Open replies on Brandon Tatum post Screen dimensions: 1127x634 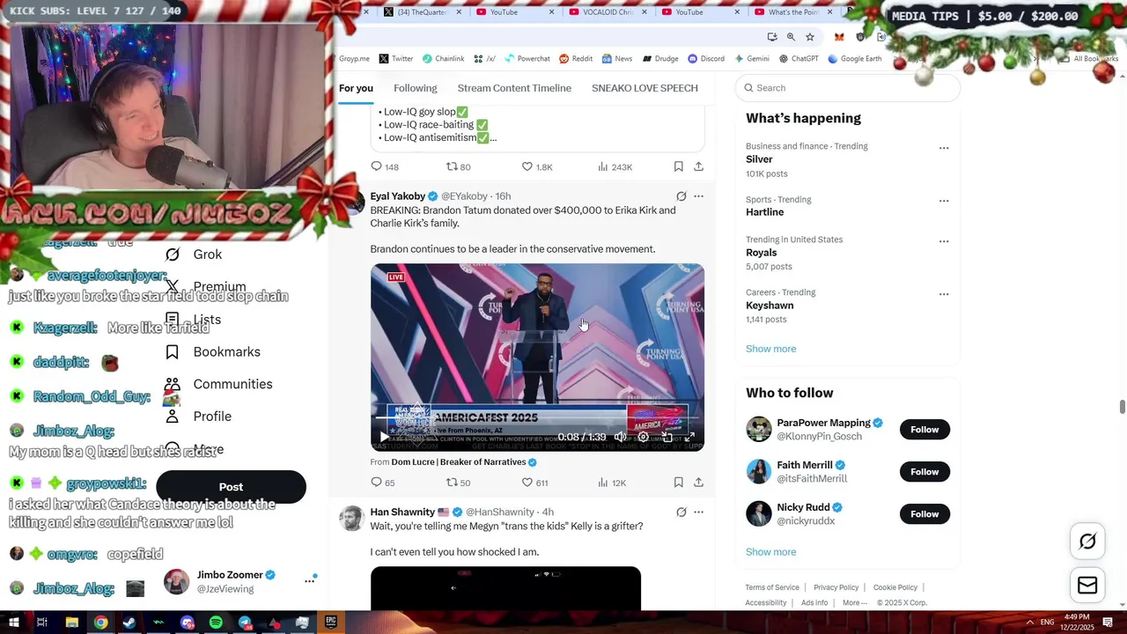point(376,483)
